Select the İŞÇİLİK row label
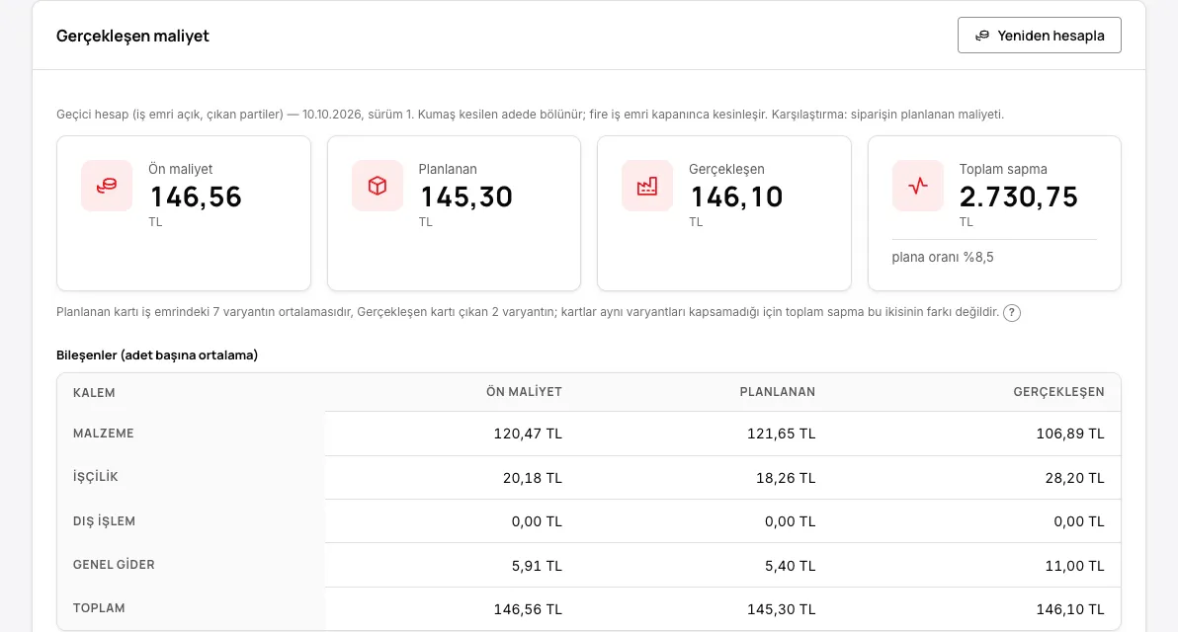Viewport: 1178px width, 632px height. click(x=96, y=477)
